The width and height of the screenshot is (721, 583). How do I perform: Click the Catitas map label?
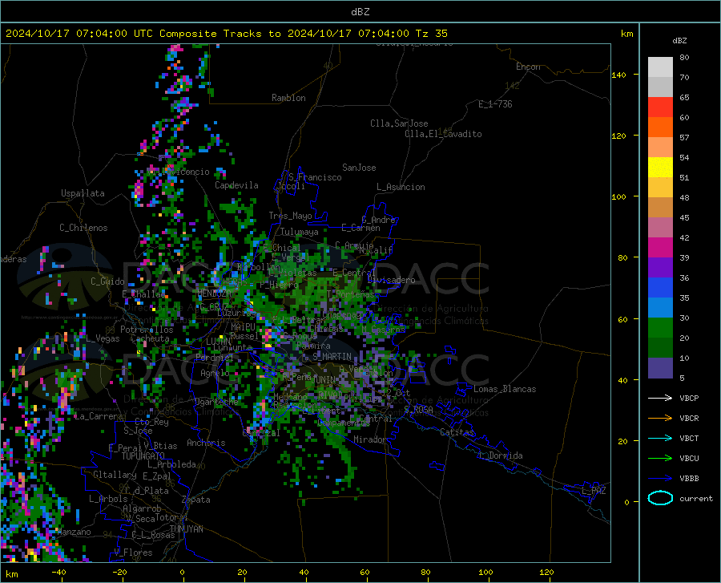[x=457, y=432]
